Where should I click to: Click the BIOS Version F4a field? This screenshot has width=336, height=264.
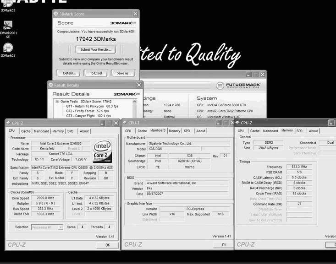coord(187,189)
